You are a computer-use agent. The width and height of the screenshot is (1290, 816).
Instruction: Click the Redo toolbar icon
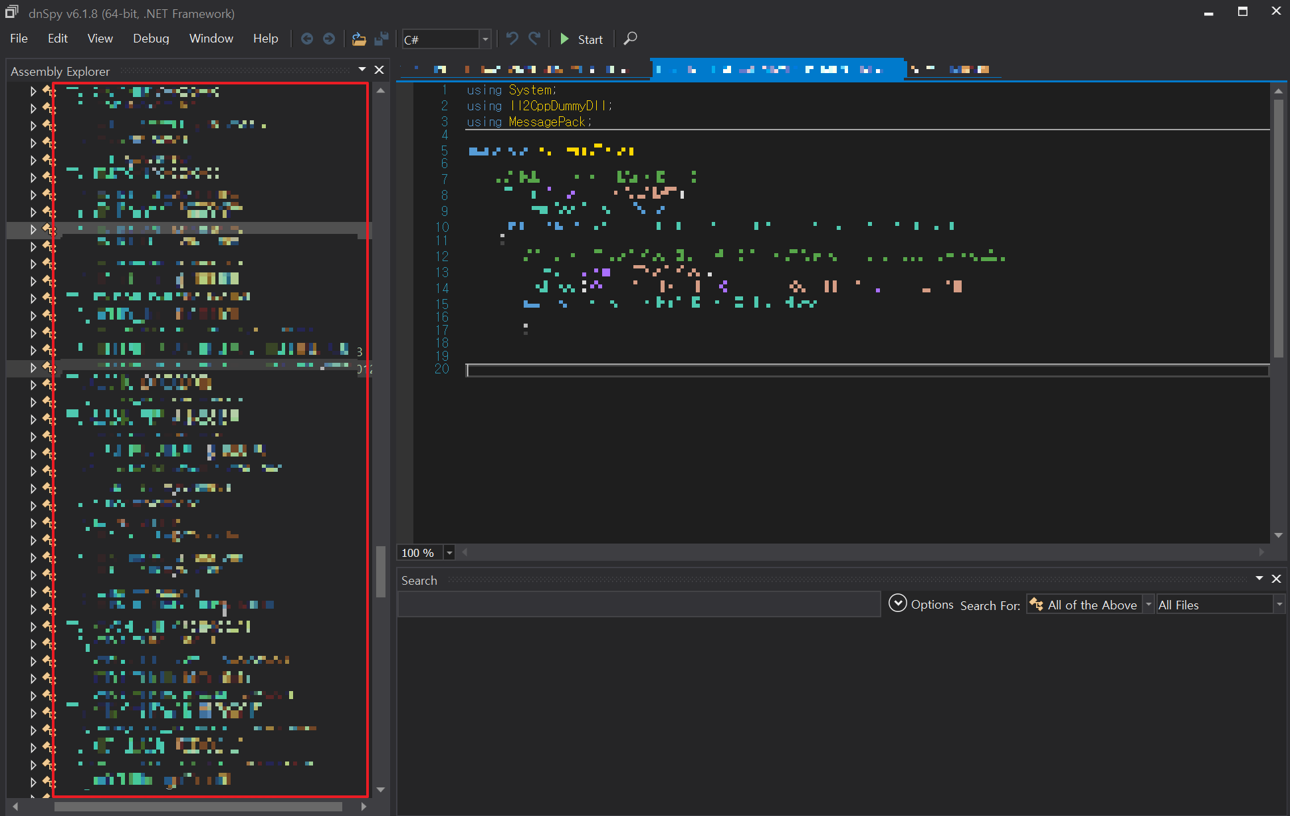(534, 39)
